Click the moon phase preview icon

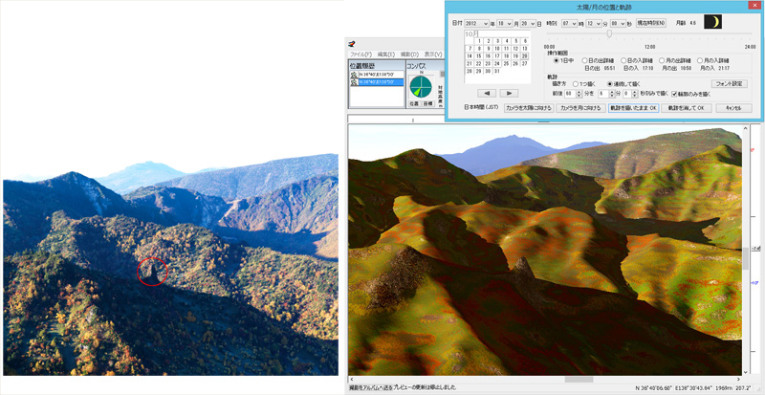pyautogui.click(x=711, y=21)
